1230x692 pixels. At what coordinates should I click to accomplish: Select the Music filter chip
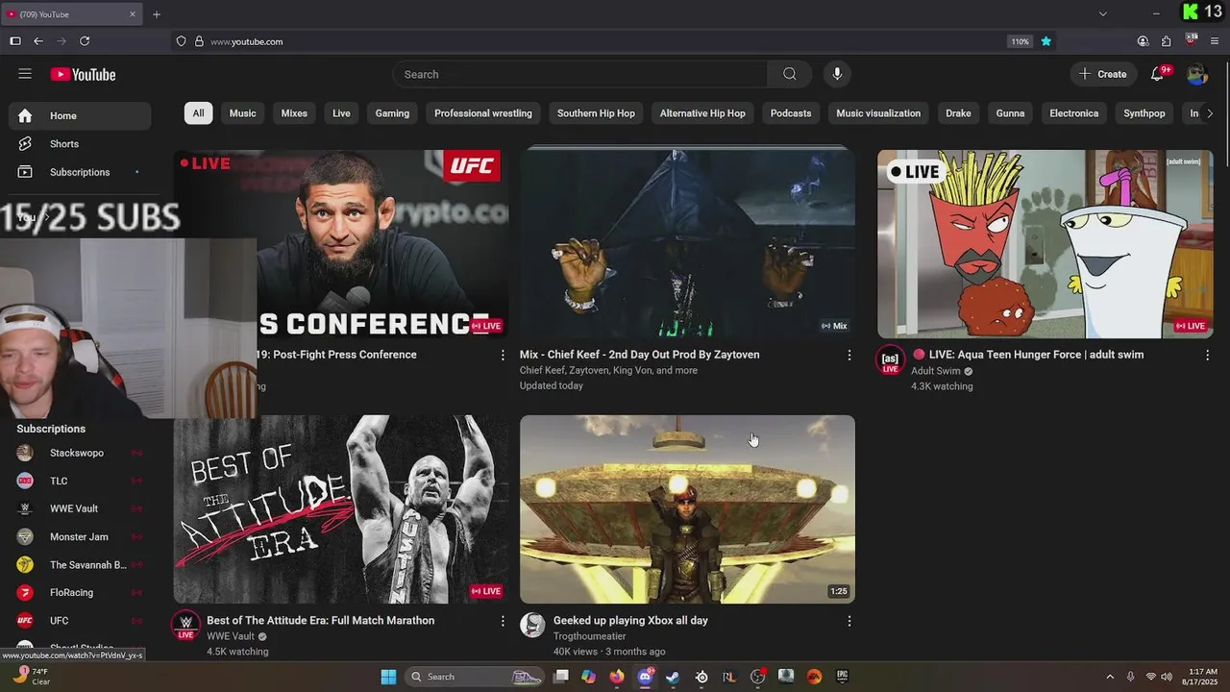tap(243, 113)
